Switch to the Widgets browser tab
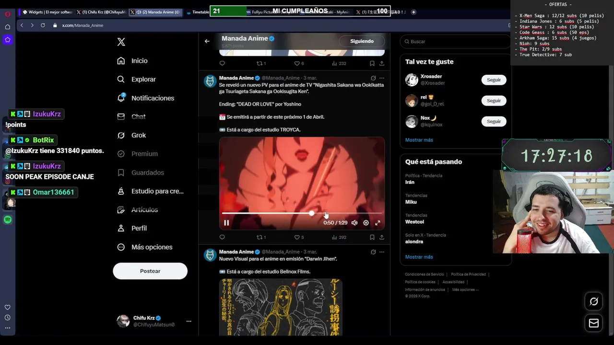 47,12
